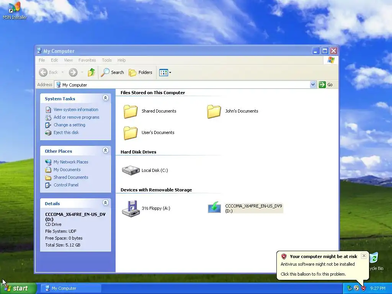
Task: Select the 3½ Floppy (A:) drive icon
Action: click(x=131, y=209)
